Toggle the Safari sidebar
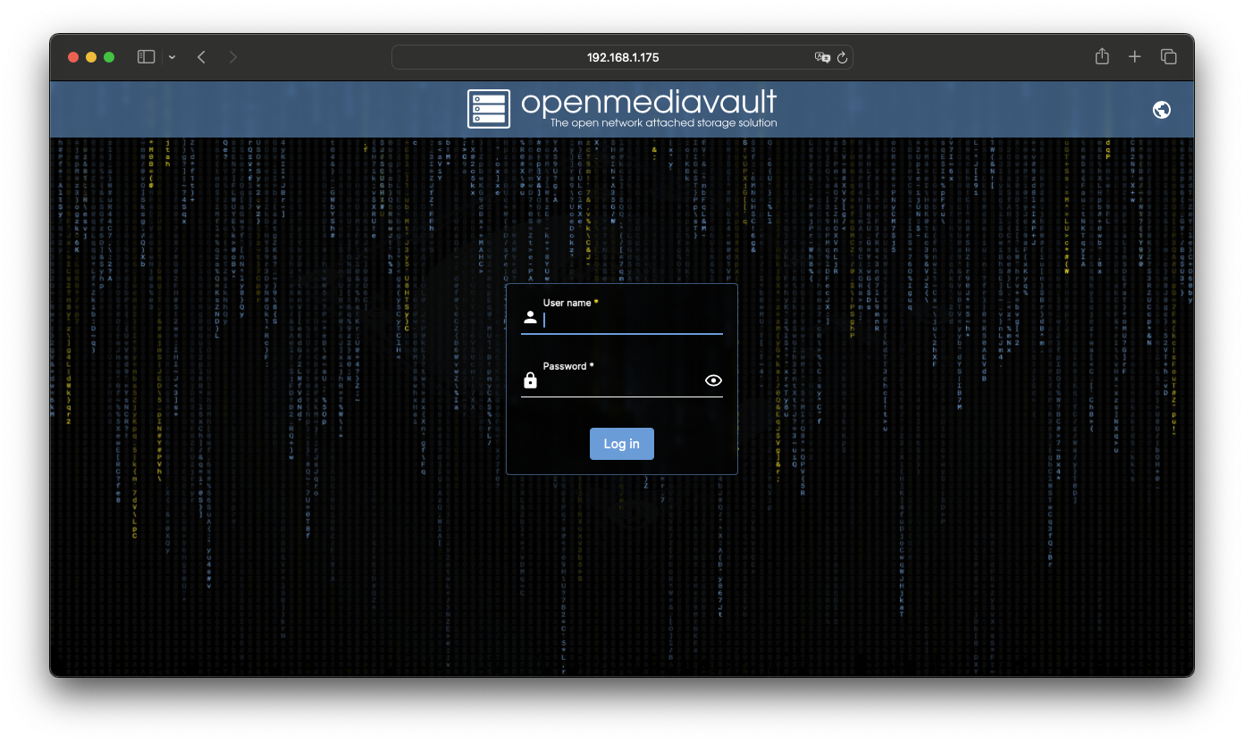 pyautogui.click(x=146, y=57)
